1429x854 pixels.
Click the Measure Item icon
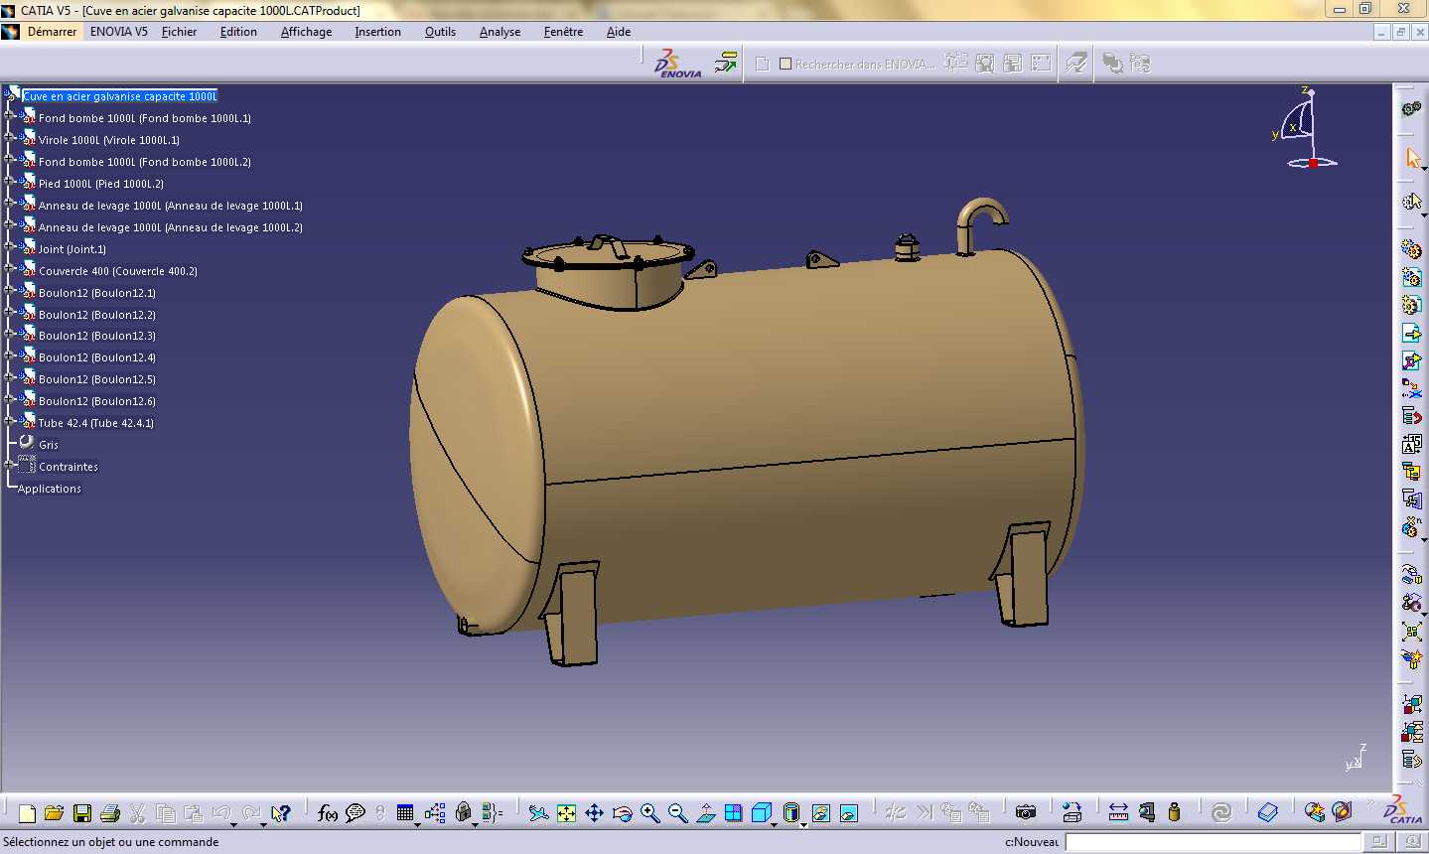tap(1147, 813)
